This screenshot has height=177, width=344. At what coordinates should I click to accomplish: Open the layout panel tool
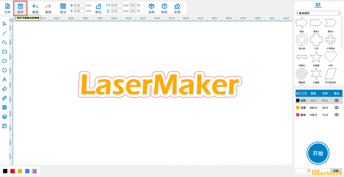click(4, 126)
